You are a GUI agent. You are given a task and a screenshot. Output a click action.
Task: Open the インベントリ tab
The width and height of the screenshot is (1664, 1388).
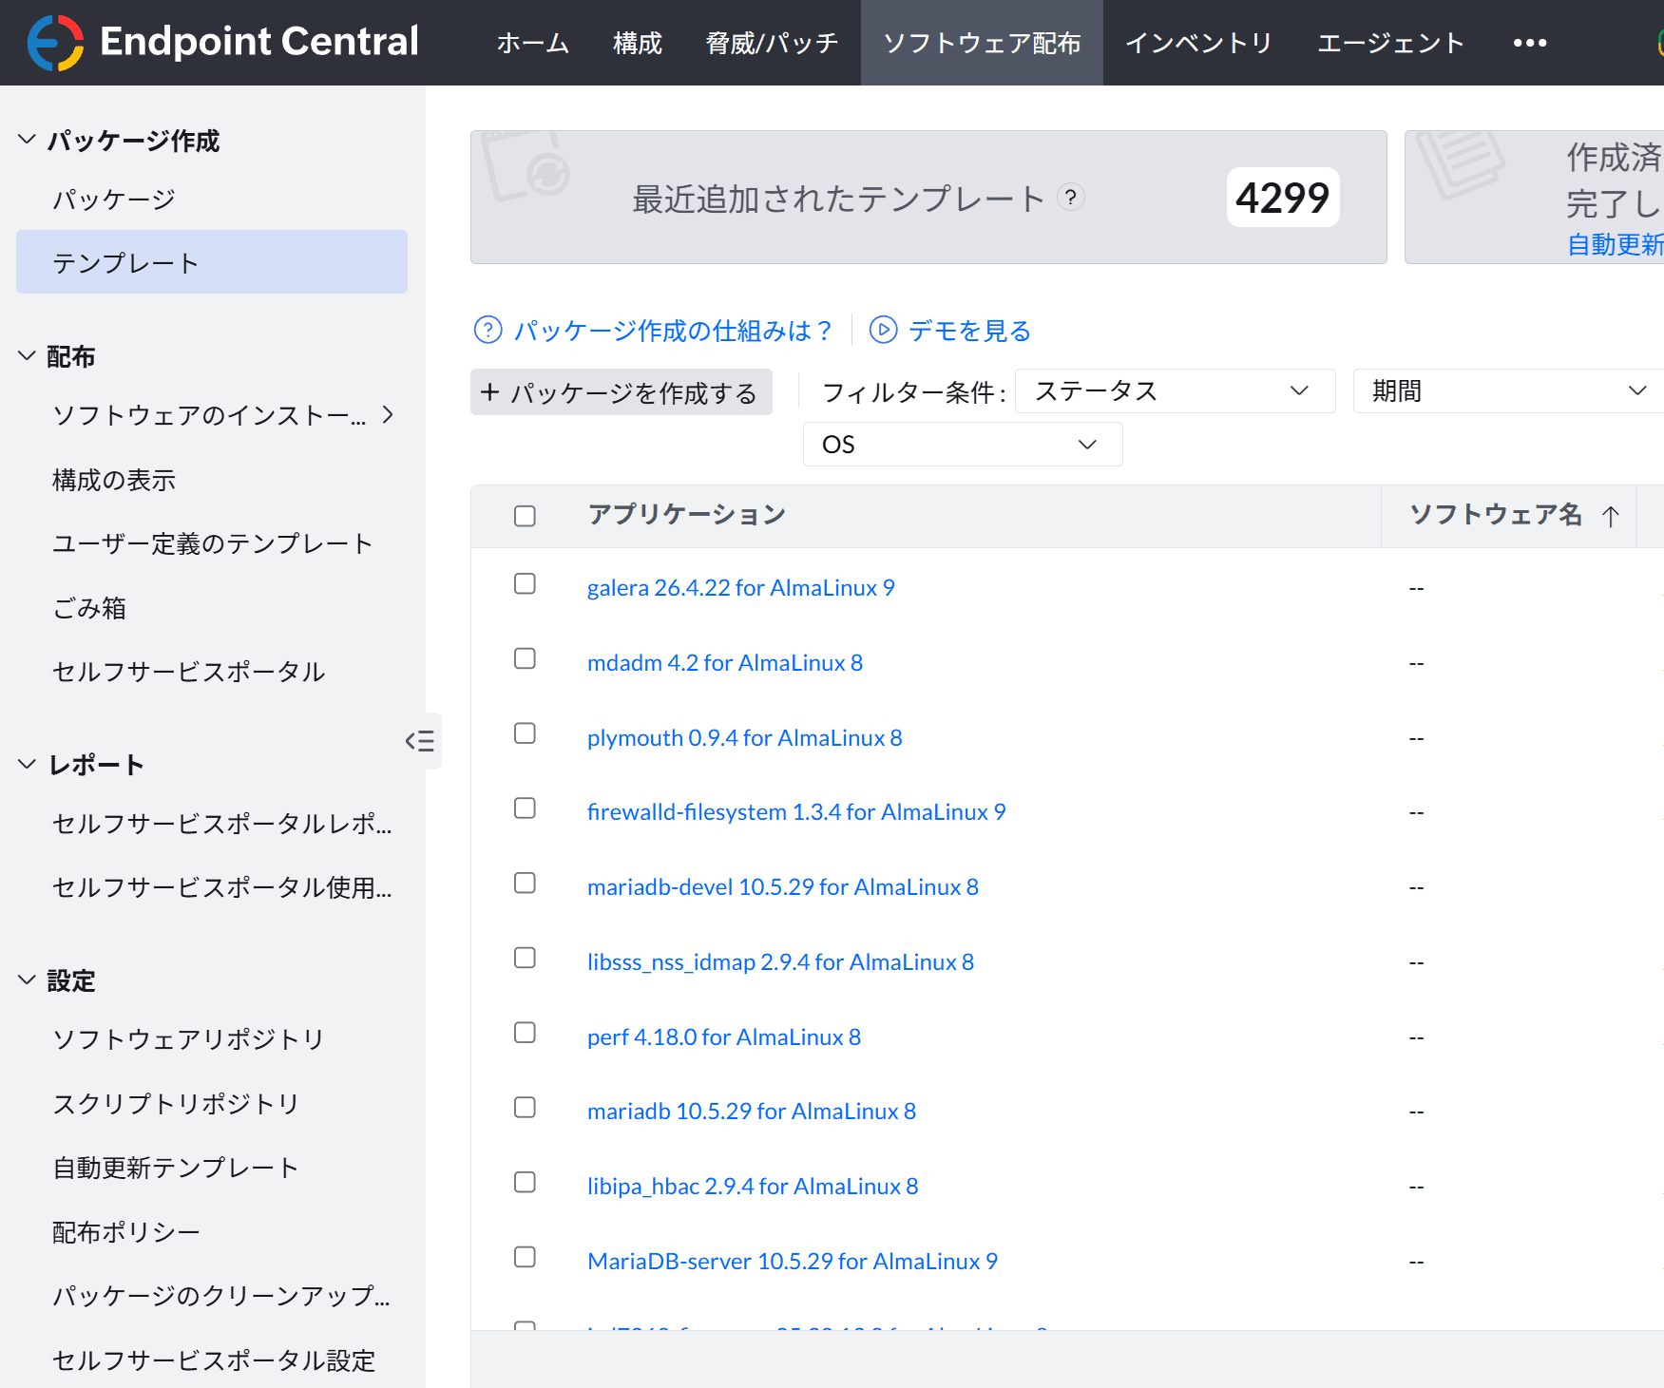click(1198, 43)
